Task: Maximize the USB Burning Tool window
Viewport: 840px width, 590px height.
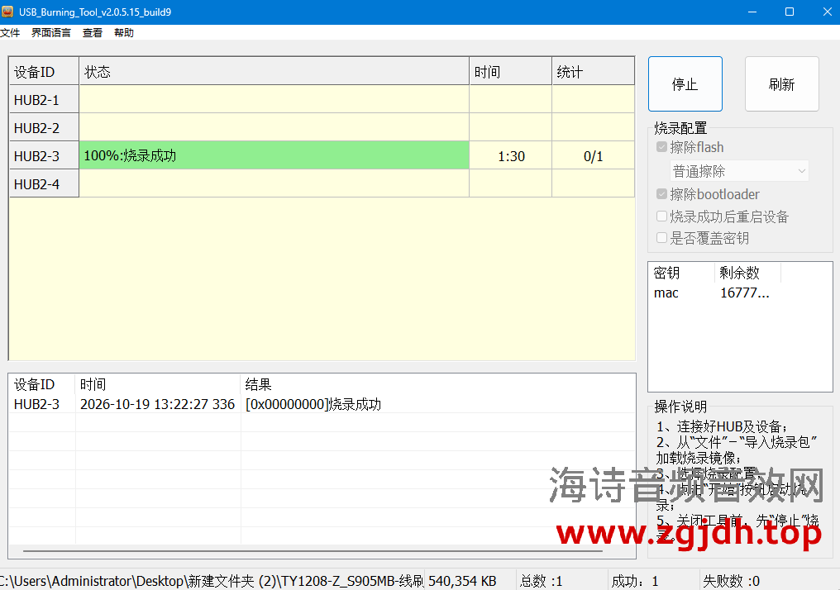Action: 789,12
